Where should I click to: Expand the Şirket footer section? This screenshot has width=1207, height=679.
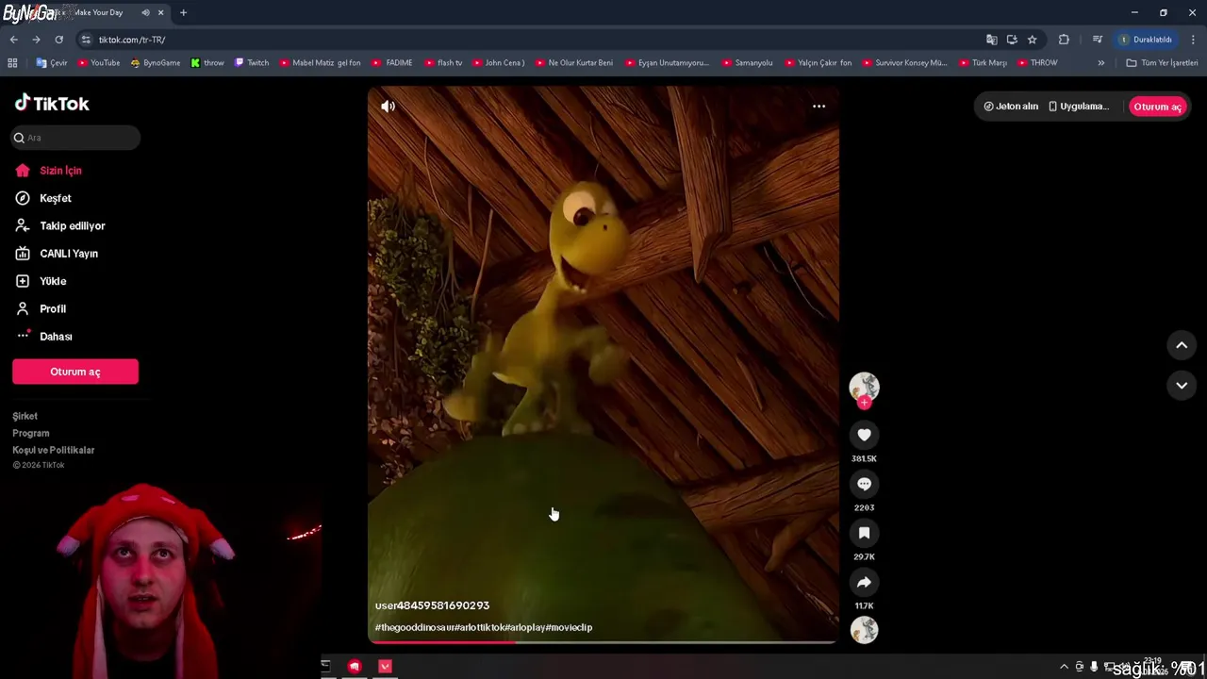[x=25, y=416]
